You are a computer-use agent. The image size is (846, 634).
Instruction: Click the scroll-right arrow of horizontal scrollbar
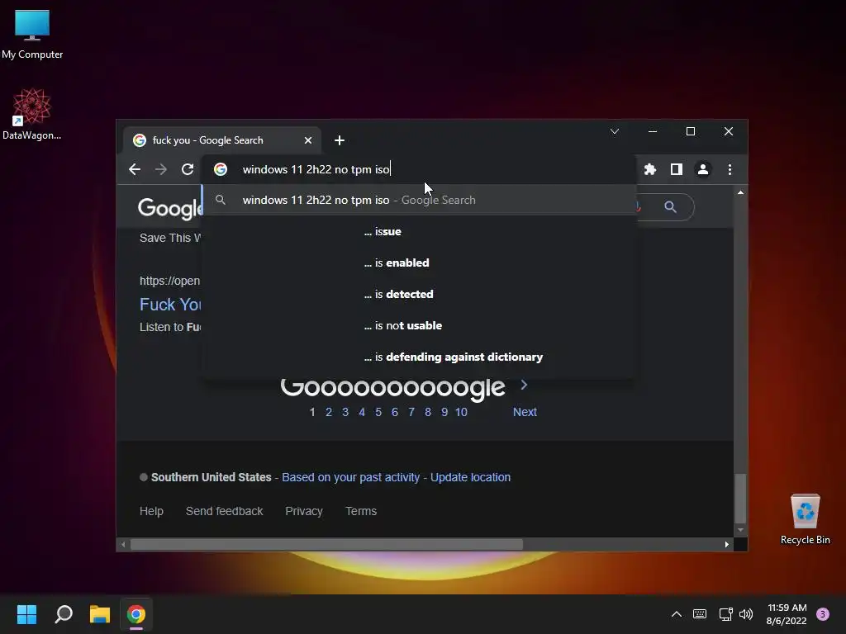[727, 545]
